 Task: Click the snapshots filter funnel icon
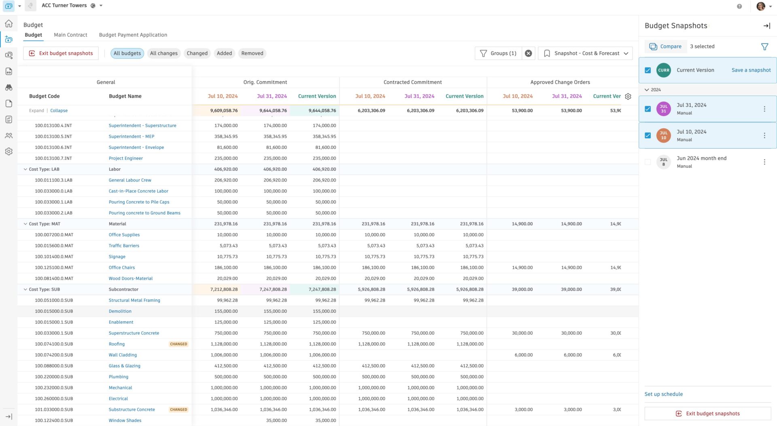coord(764,47)
